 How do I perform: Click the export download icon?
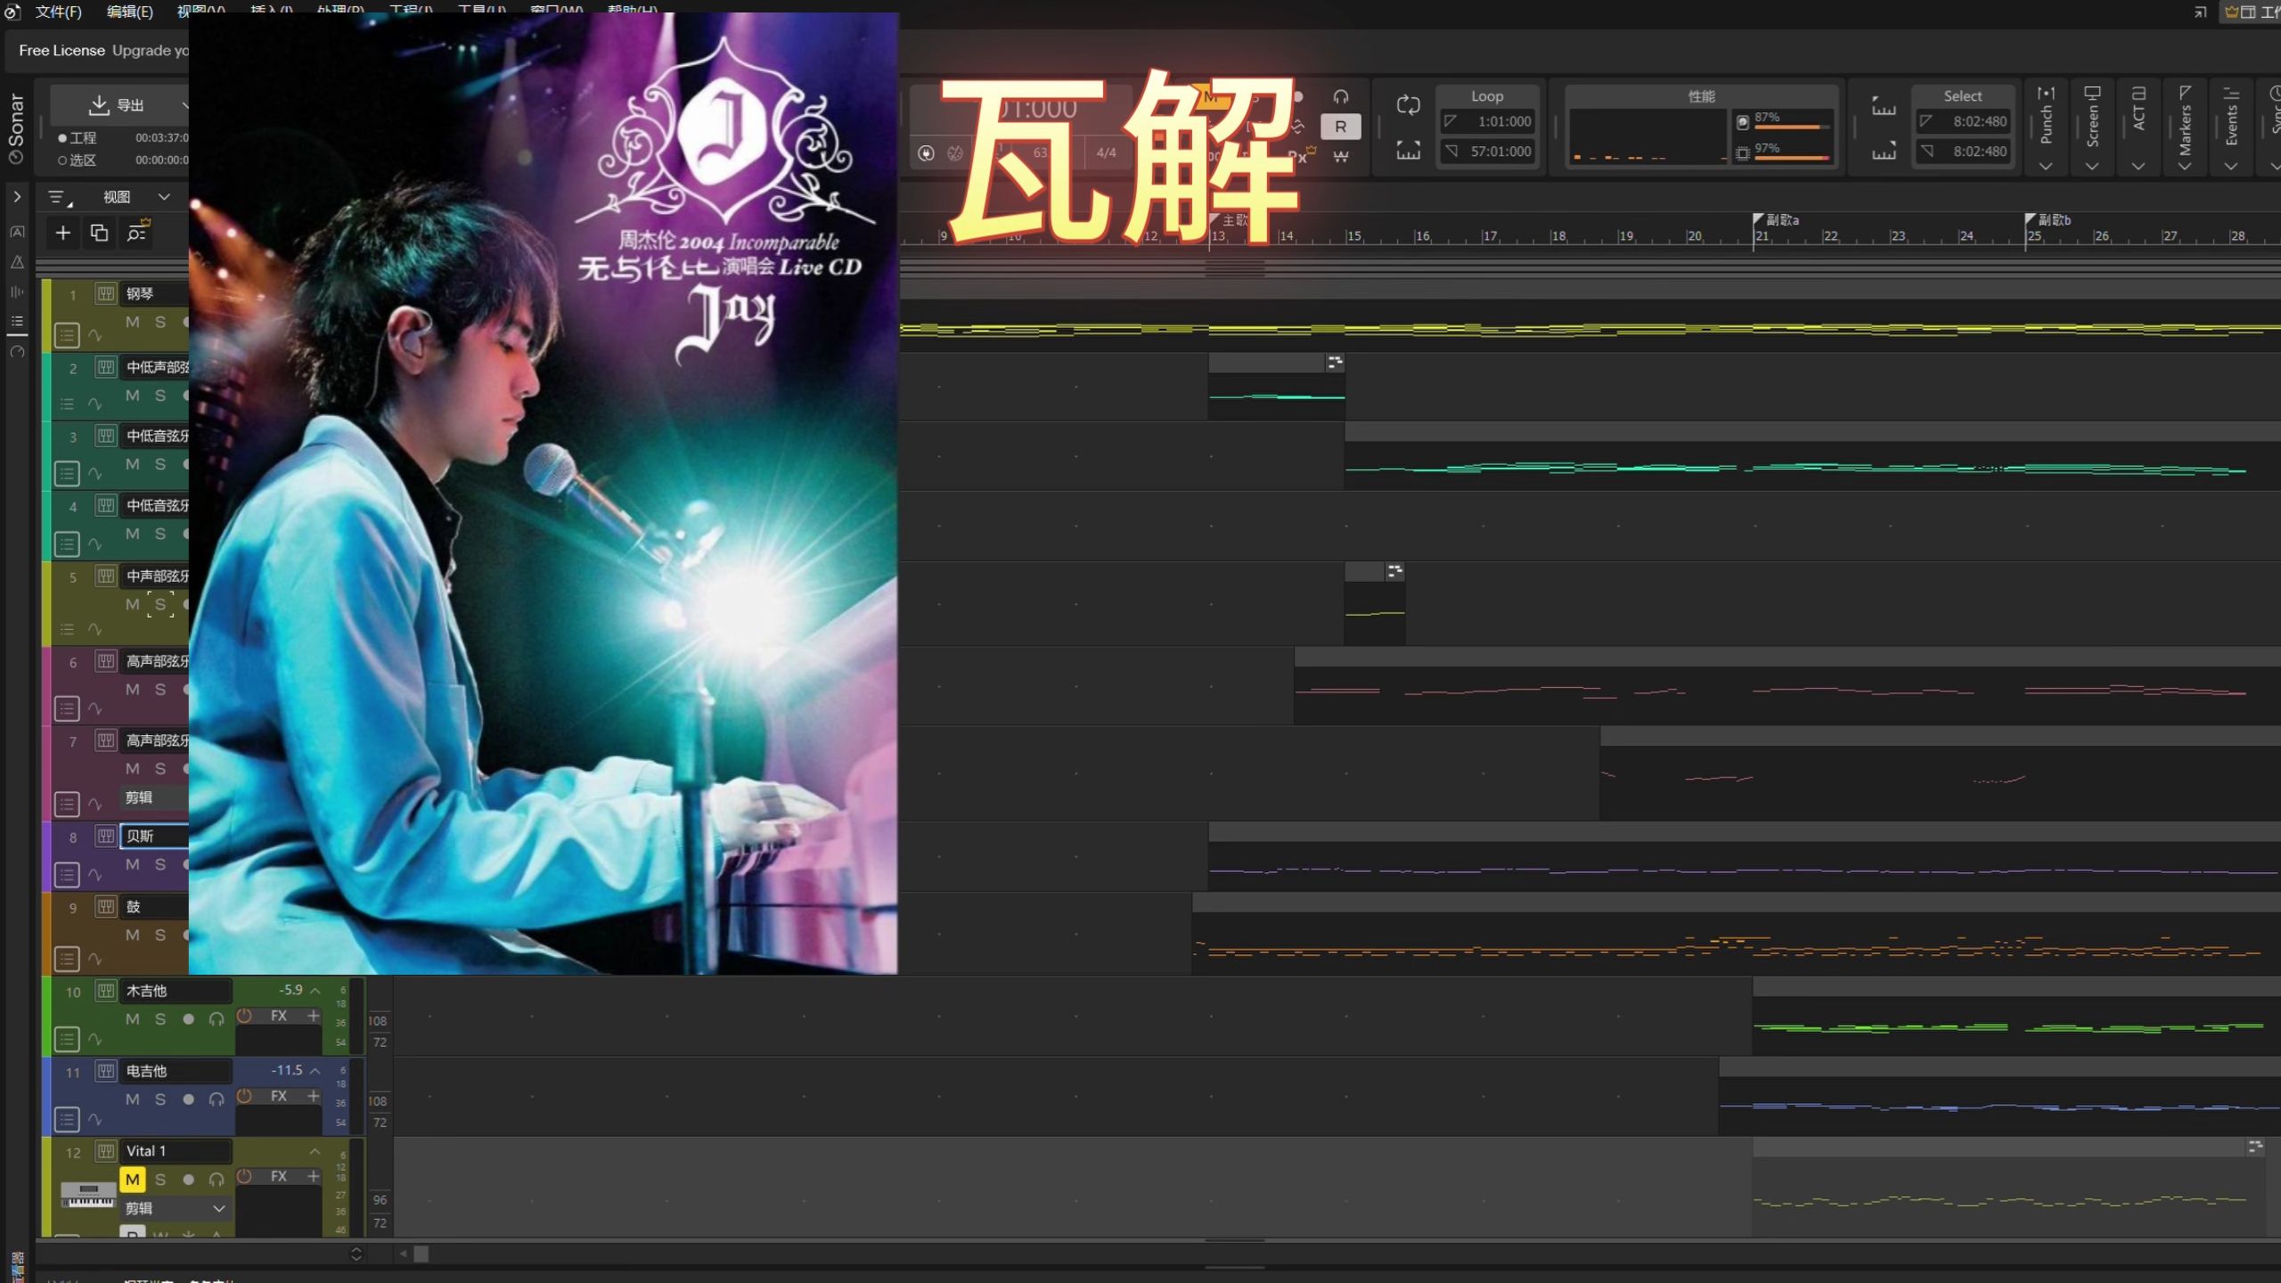(99, 105)
